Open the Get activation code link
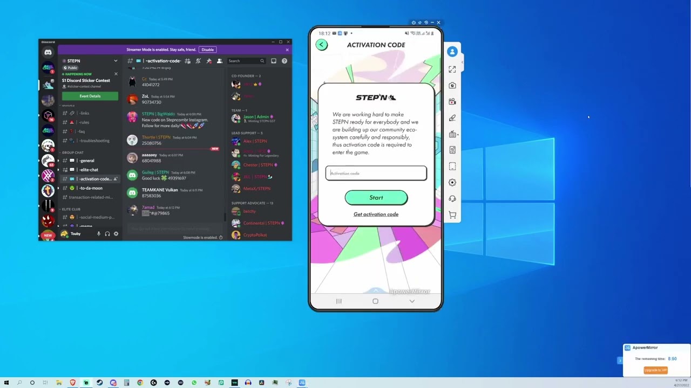 pyautogui.click(x=376, y=214)
